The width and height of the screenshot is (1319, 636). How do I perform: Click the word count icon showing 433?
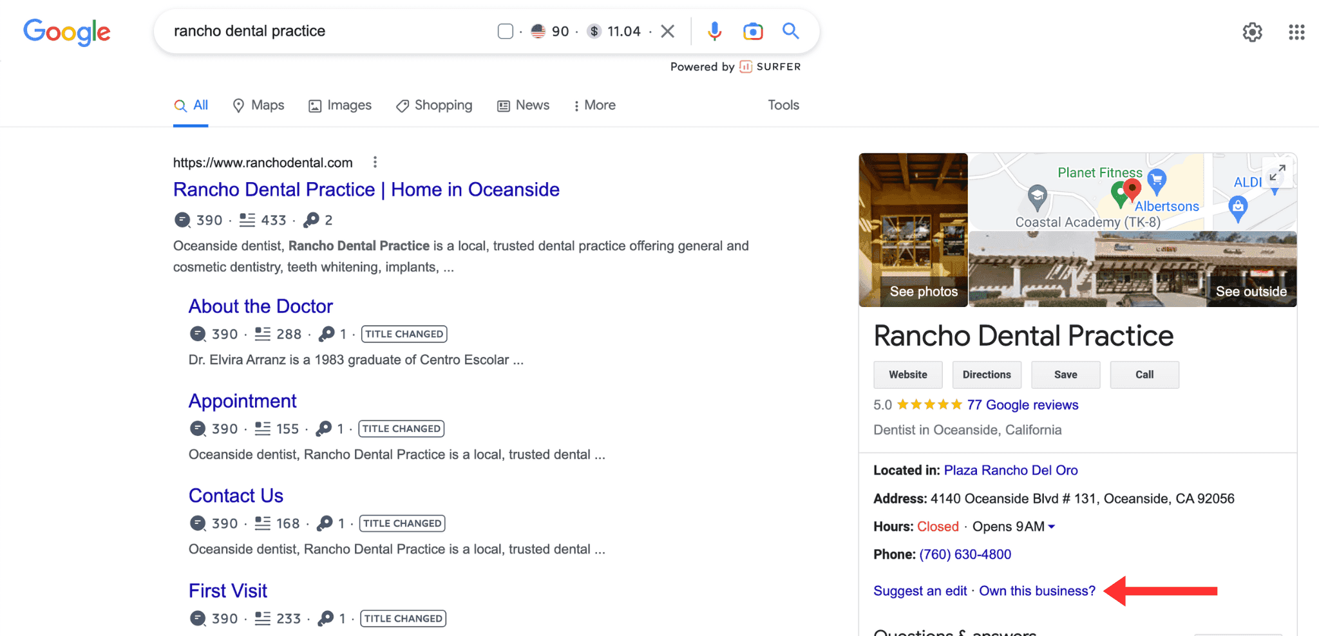247,220
